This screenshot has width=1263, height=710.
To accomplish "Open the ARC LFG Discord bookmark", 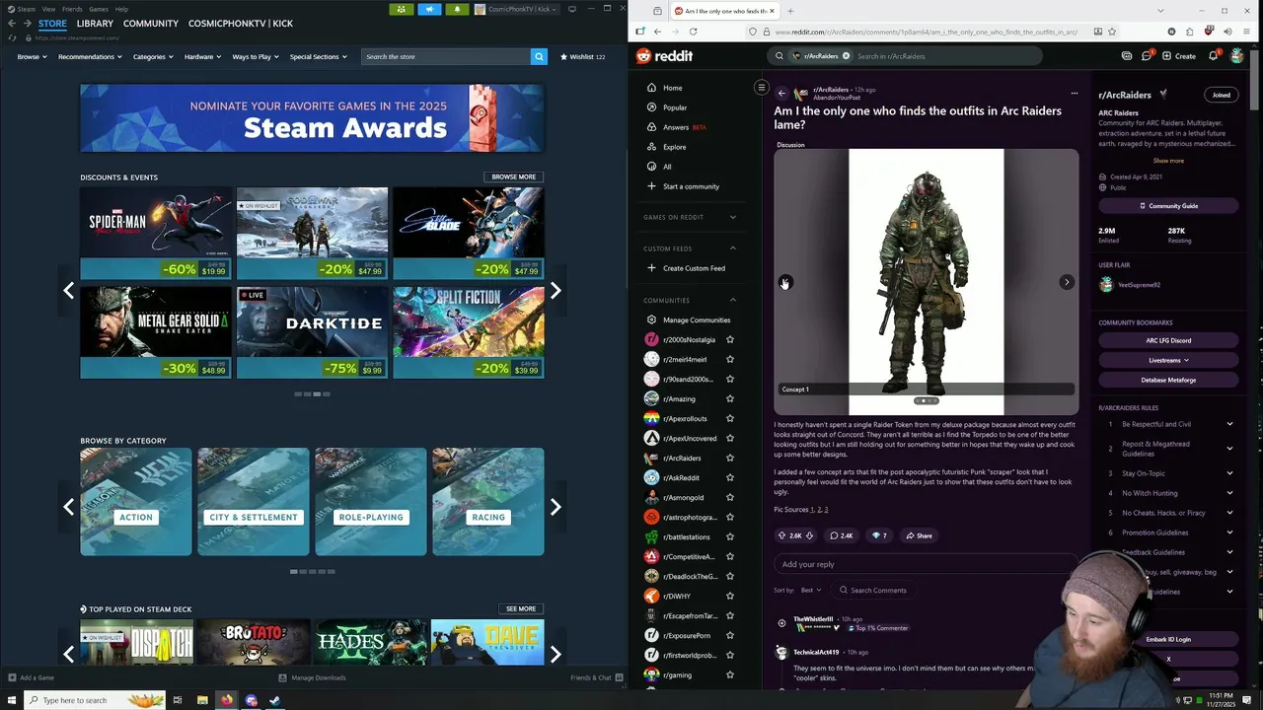I will point(1168,340).
